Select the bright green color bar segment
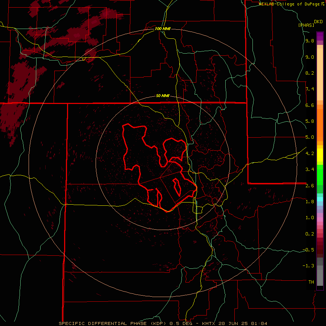The height and width of the screenshot is (326, 326). [320, 175]
